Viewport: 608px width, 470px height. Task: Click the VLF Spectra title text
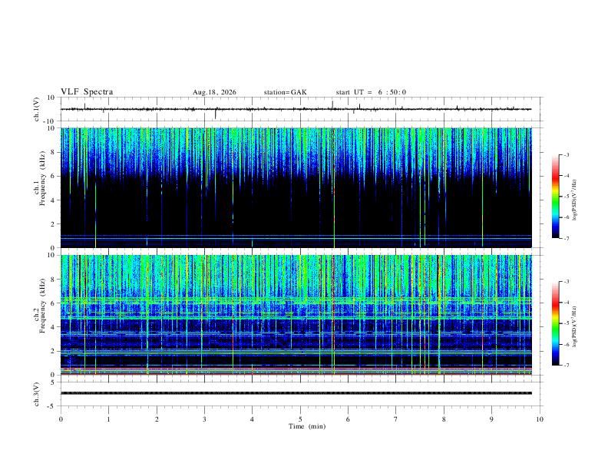[x=87, y=92]
